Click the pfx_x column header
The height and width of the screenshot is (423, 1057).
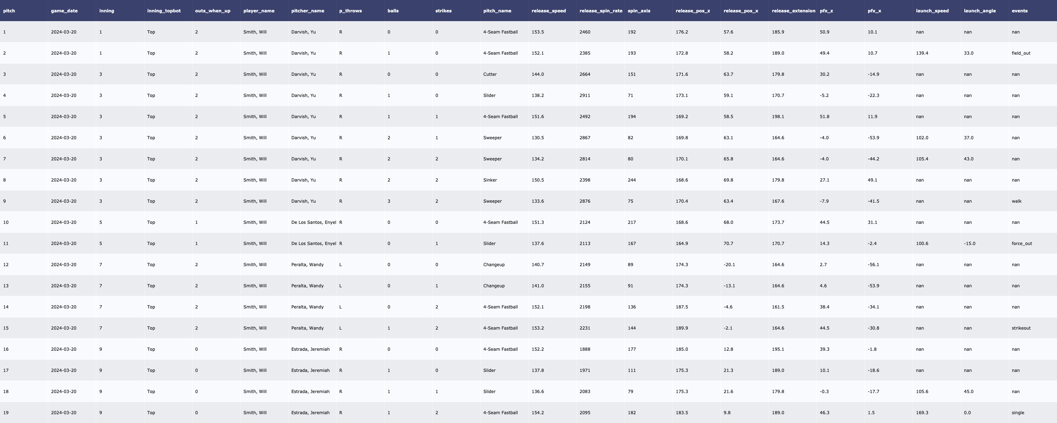[x=874, y=11]
